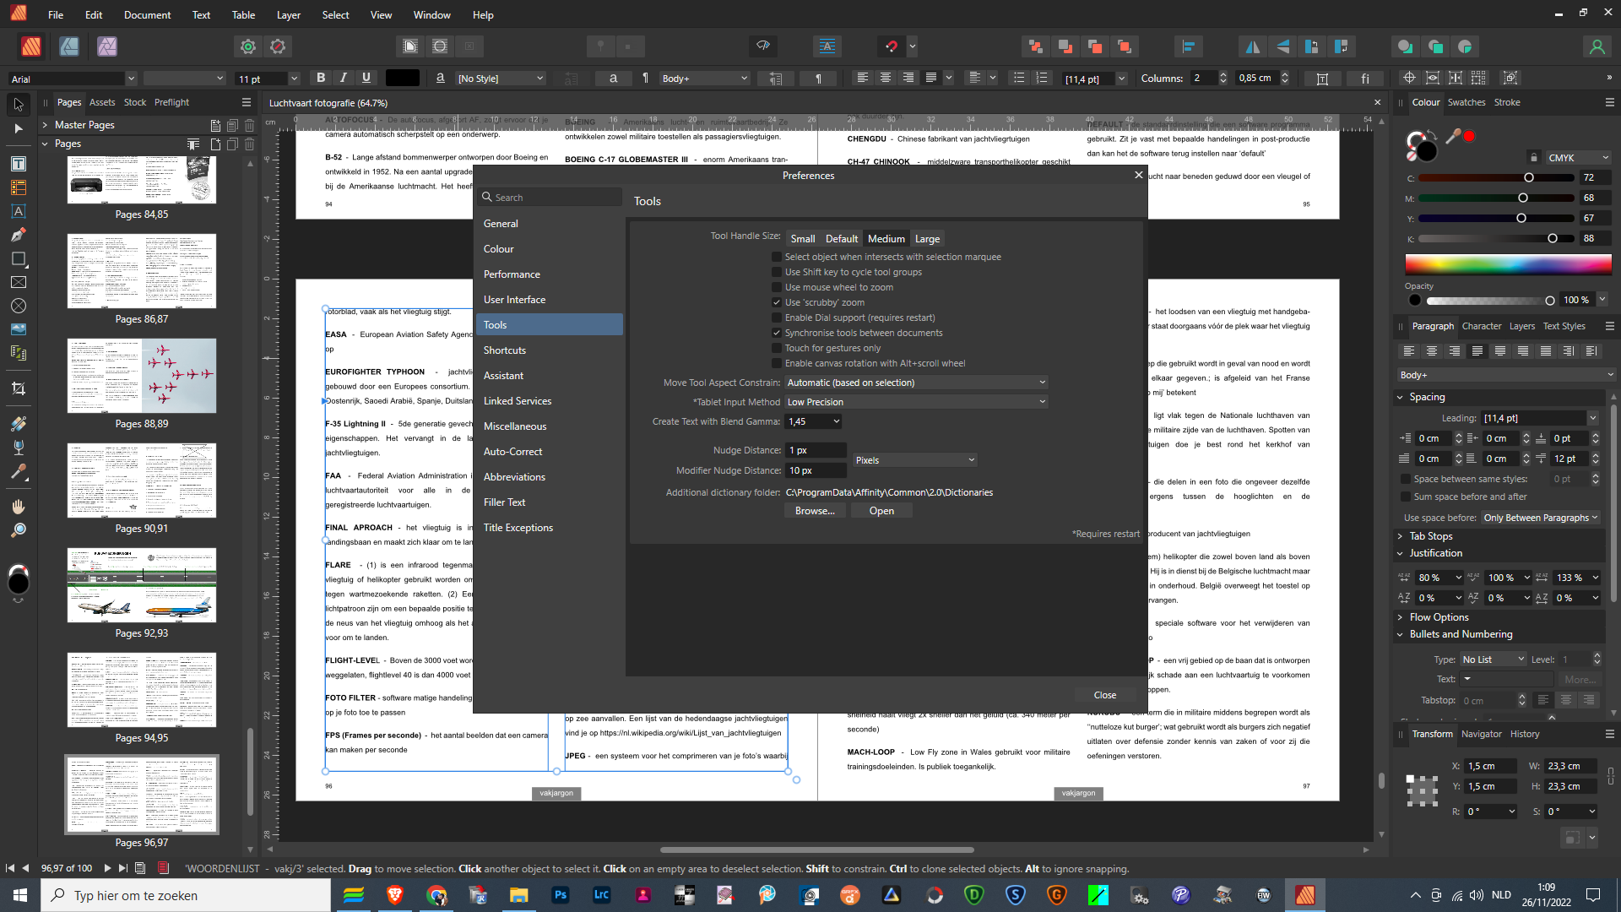Open Account settings icon

[1597, 46]
